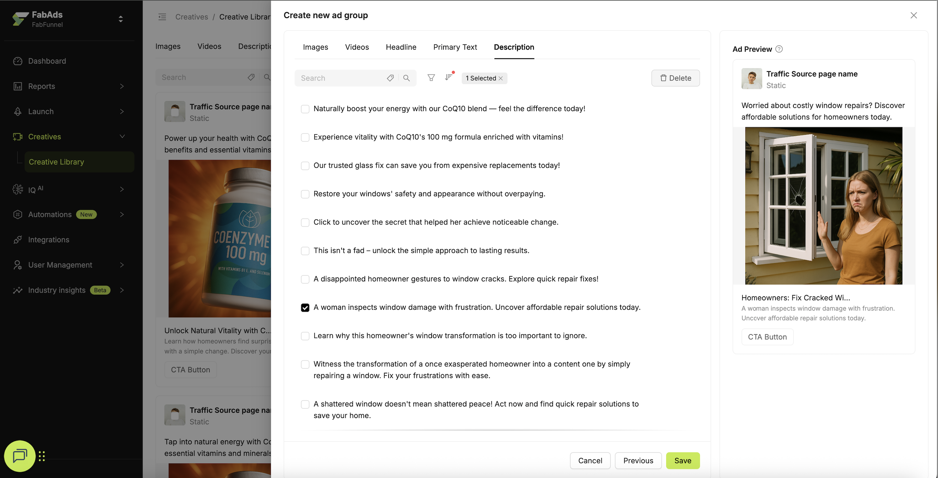Open the chat support bubble
The height and width of the screenshot is (478, 938).
pos(20,456)
